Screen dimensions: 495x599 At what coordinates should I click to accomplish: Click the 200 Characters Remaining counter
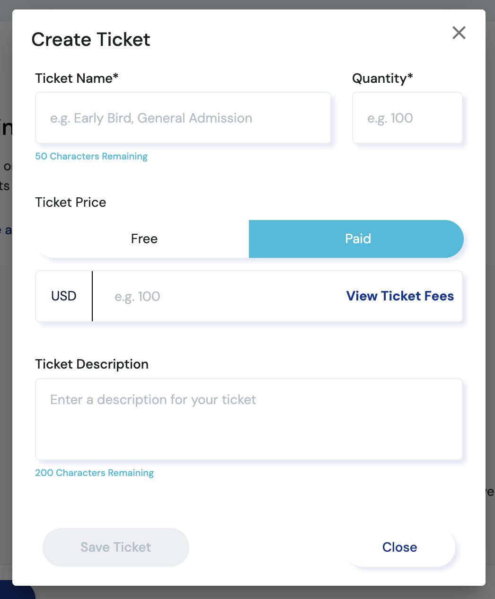click(94, 473)
